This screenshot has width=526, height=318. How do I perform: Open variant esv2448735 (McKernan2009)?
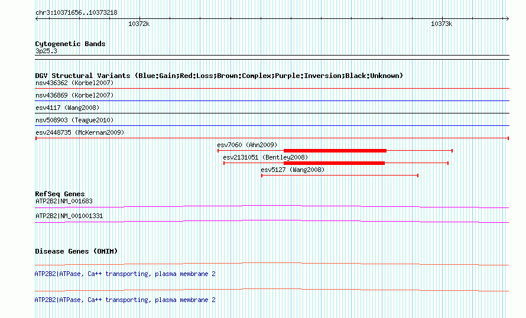coord(80,132)
